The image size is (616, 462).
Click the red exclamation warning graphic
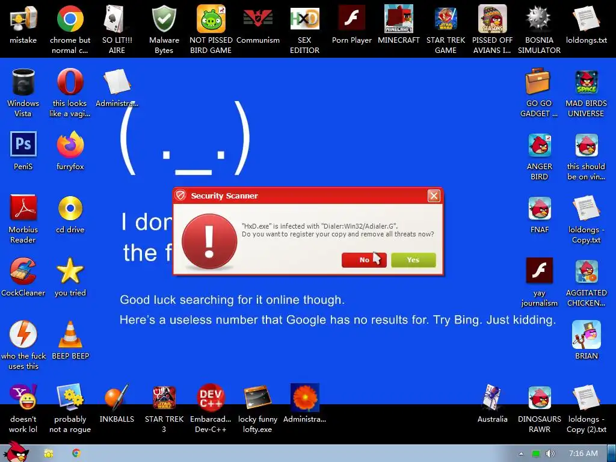point(209,241)
